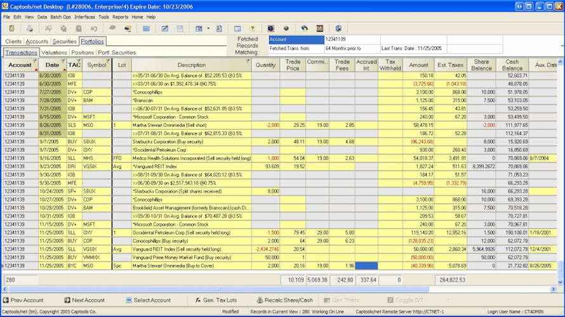Select the Portf. Securities sub-tab
Screen dimensions: 565x317
click(117, 53)
